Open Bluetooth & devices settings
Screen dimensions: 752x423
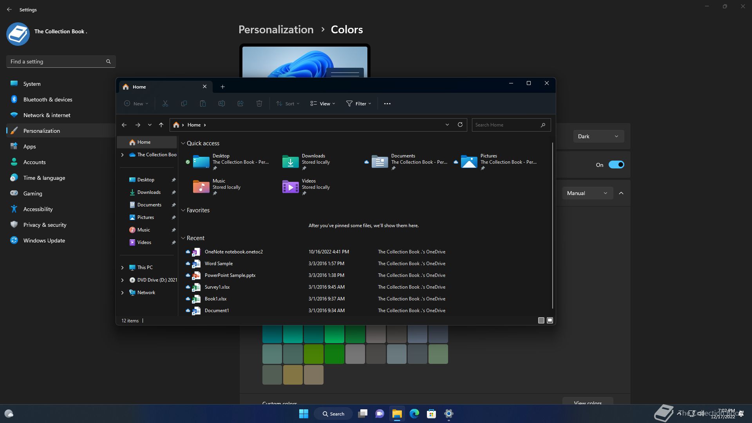[x=61, y=99]
